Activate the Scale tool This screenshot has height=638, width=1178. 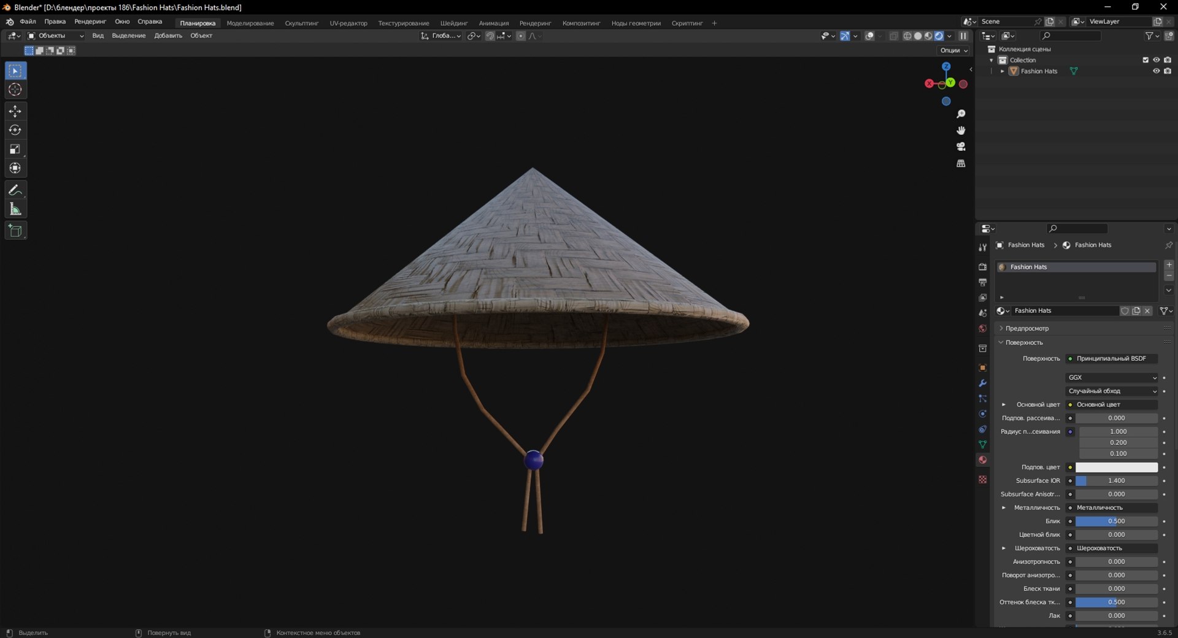pos(15,149)
